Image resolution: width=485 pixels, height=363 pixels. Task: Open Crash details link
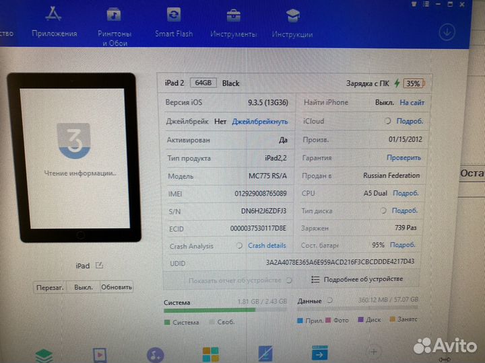tap(267, 246)
